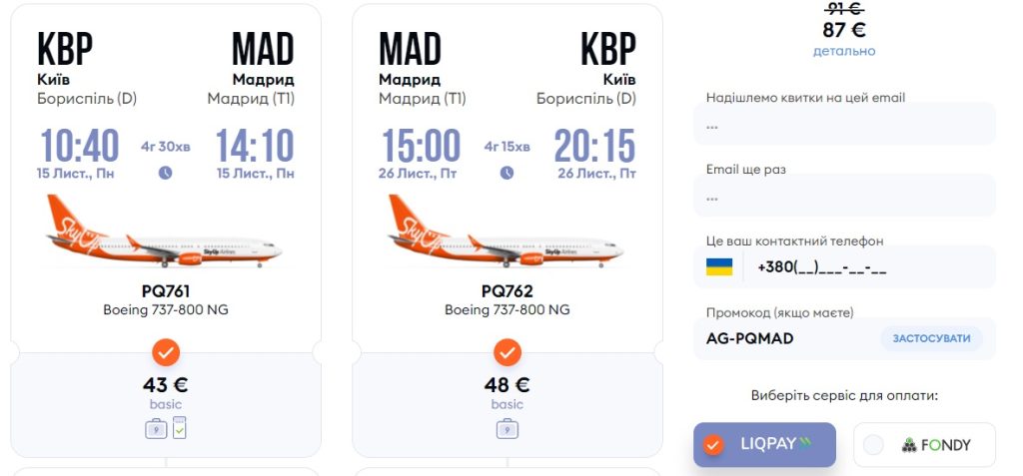Click the SkyUp plane image for flight PQ761

coord(166,233)
